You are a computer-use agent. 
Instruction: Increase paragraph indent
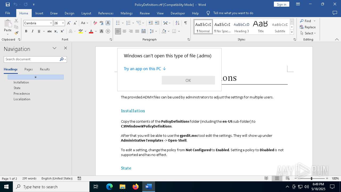point(157,23)
